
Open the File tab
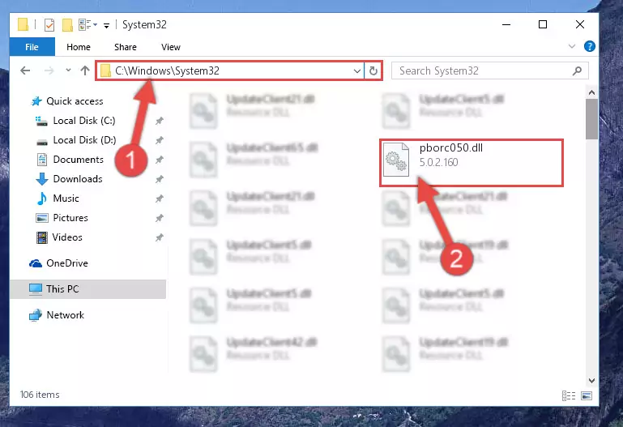pos(32,47)
